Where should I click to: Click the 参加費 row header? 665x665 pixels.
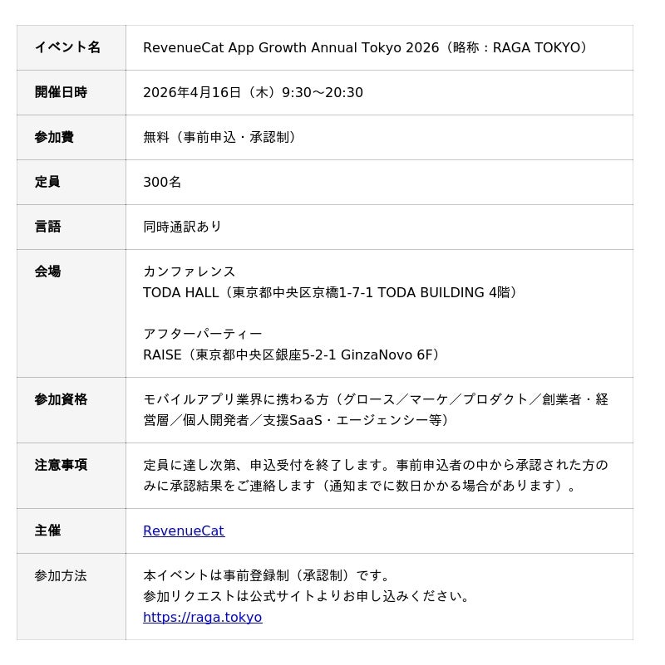pos(54,137)
